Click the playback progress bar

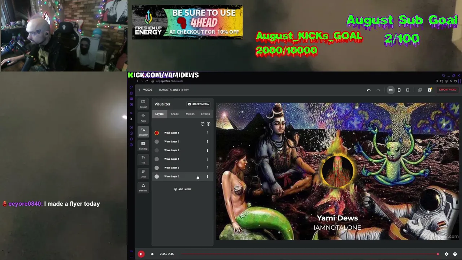tap(309, 254)
